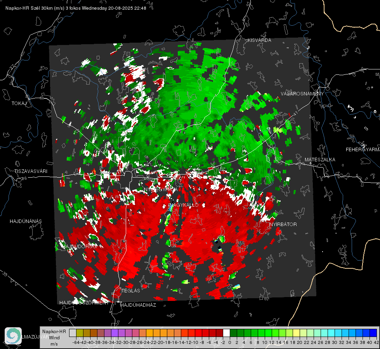The height and width of the screenshot is (349, 380).
Task: Pick the last deep blue legend swatch
Action: (x=373, y=333)
